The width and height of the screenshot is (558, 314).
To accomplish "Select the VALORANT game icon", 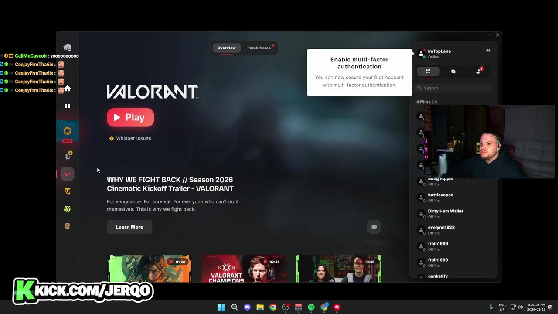I will pos(67,174).
